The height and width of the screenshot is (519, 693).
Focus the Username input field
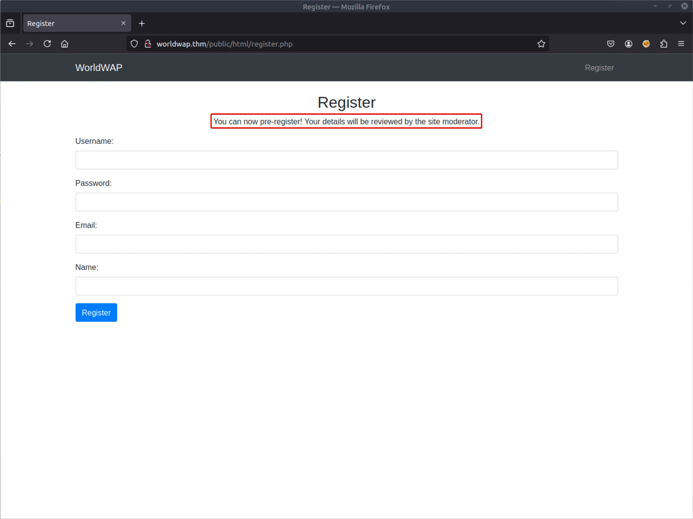pos(347,160)
